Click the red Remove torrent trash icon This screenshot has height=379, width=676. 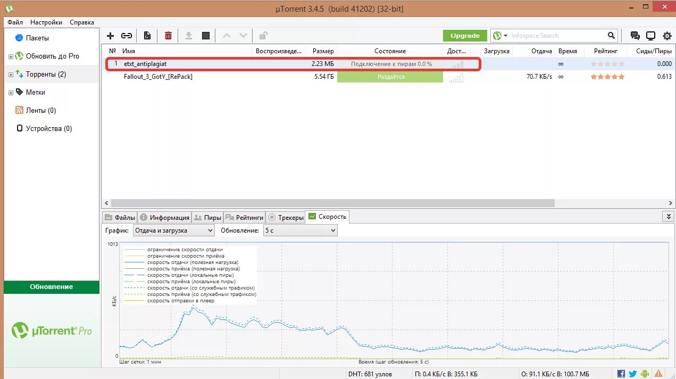point(168,36)
